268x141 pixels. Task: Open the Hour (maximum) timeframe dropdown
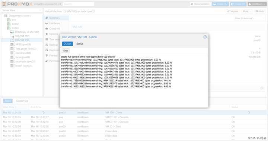[249, 18]
